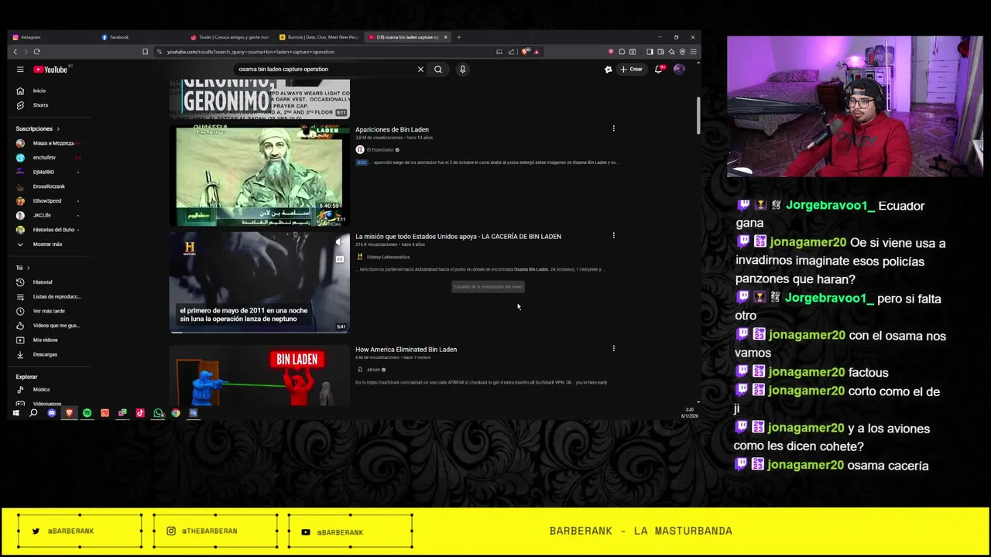Click the magnifier search button
The image size is (991, 557).
pos(438,70)
